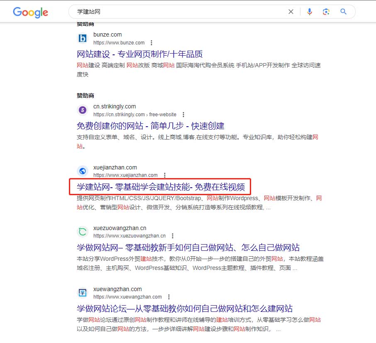Click the Google logo
This screenshot has height=343, width=376.
[x=30, y=12]
